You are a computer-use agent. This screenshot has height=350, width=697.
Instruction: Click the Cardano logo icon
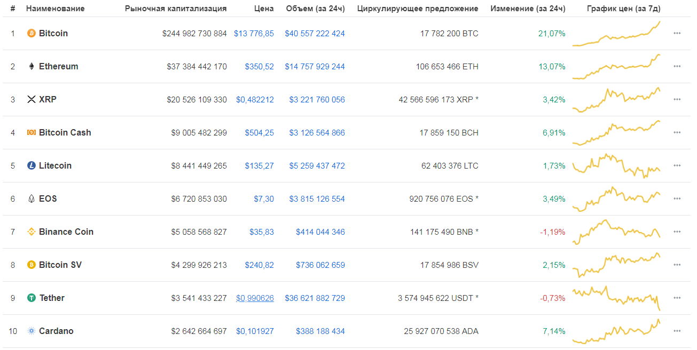point(32,331)
